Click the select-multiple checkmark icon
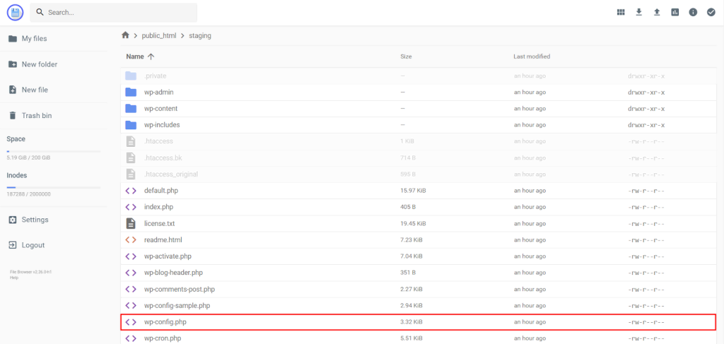The image size is (724, 344). [x=711, y=13]
